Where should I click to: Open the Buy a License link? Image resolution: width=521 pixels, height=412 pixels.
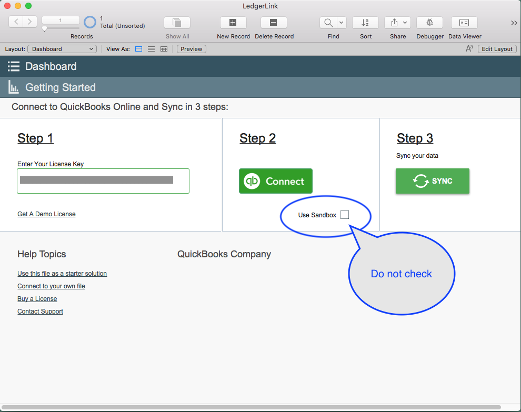pyautogui.click(x=37, y=299)
